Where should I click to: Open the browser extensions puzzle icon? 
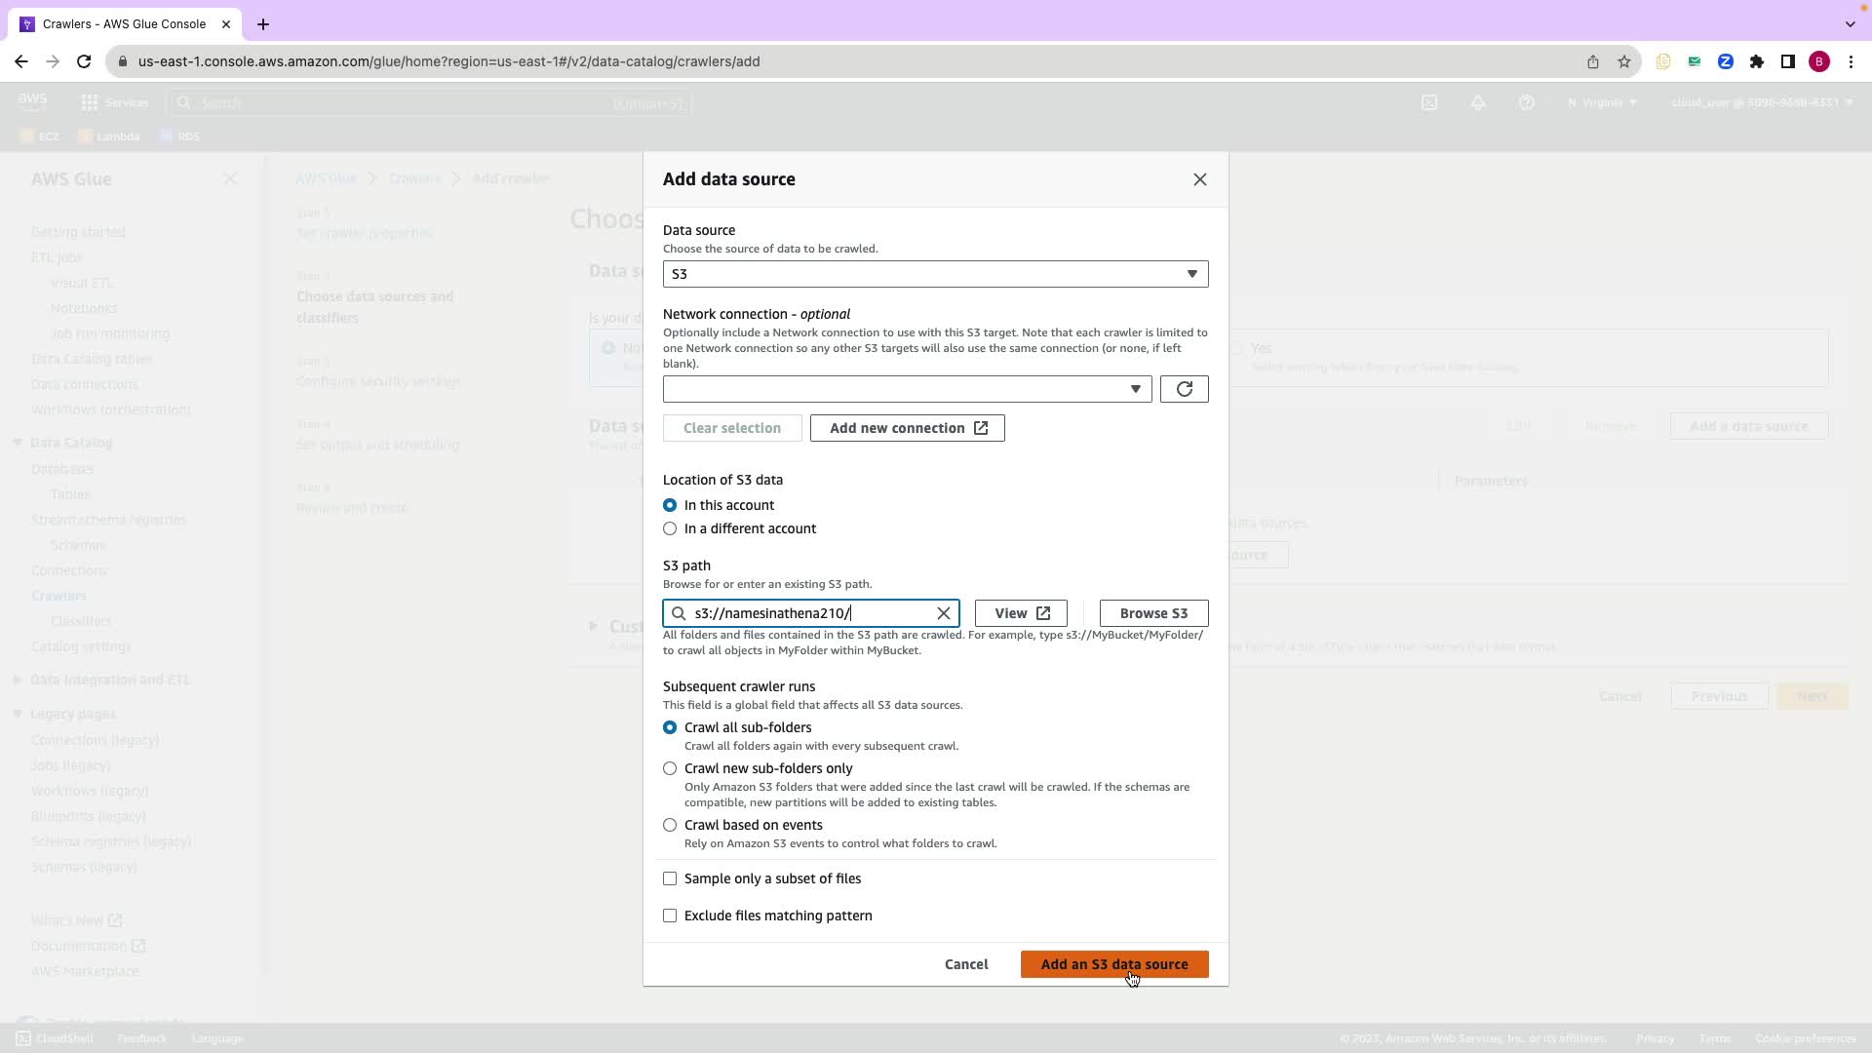click(1756, 61)
